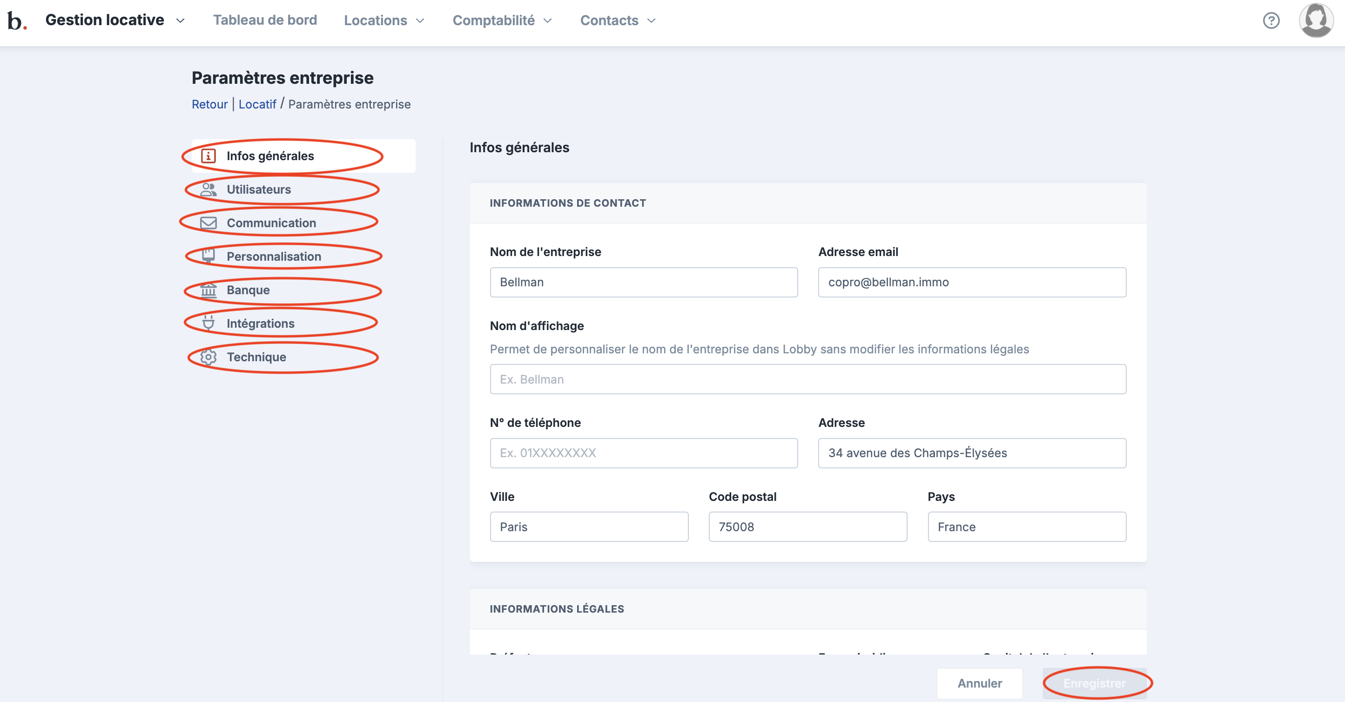This screenshot has height=702, width=1345.
Task: Expand the Comptabilité menu
Action: 502,21
